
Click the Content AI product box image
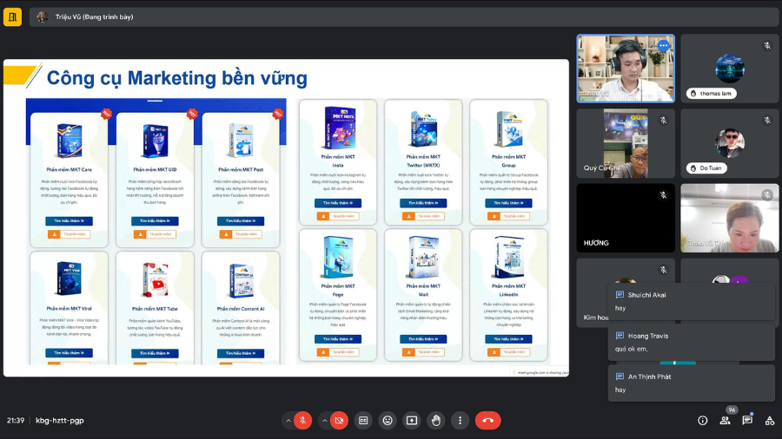point(241,280)
